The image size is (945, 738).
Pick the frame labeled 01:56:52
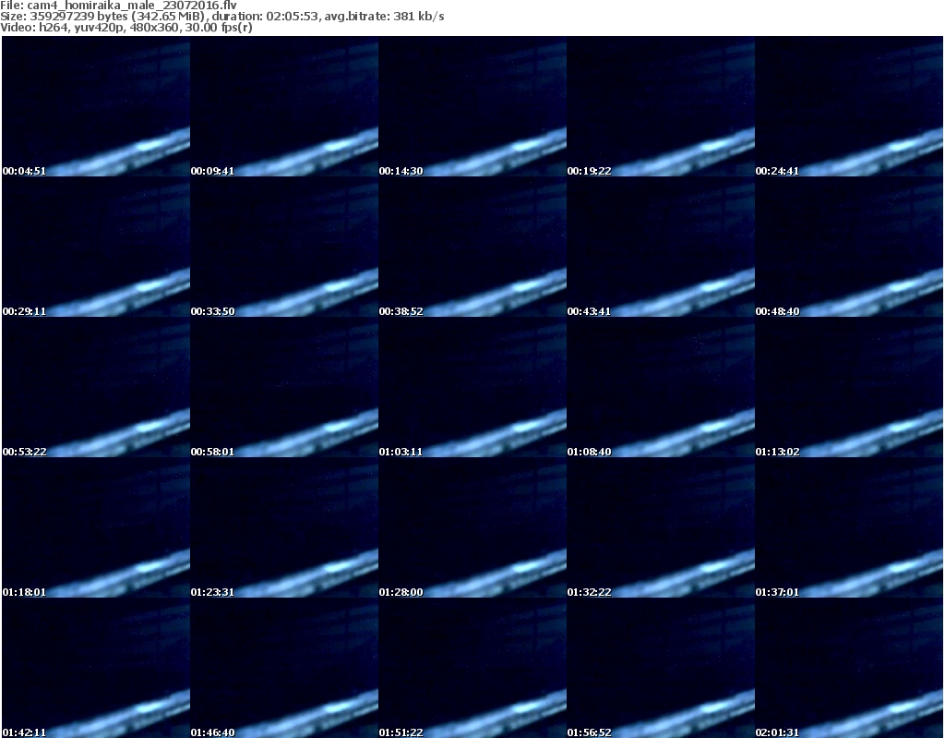(x=661, y=668)
